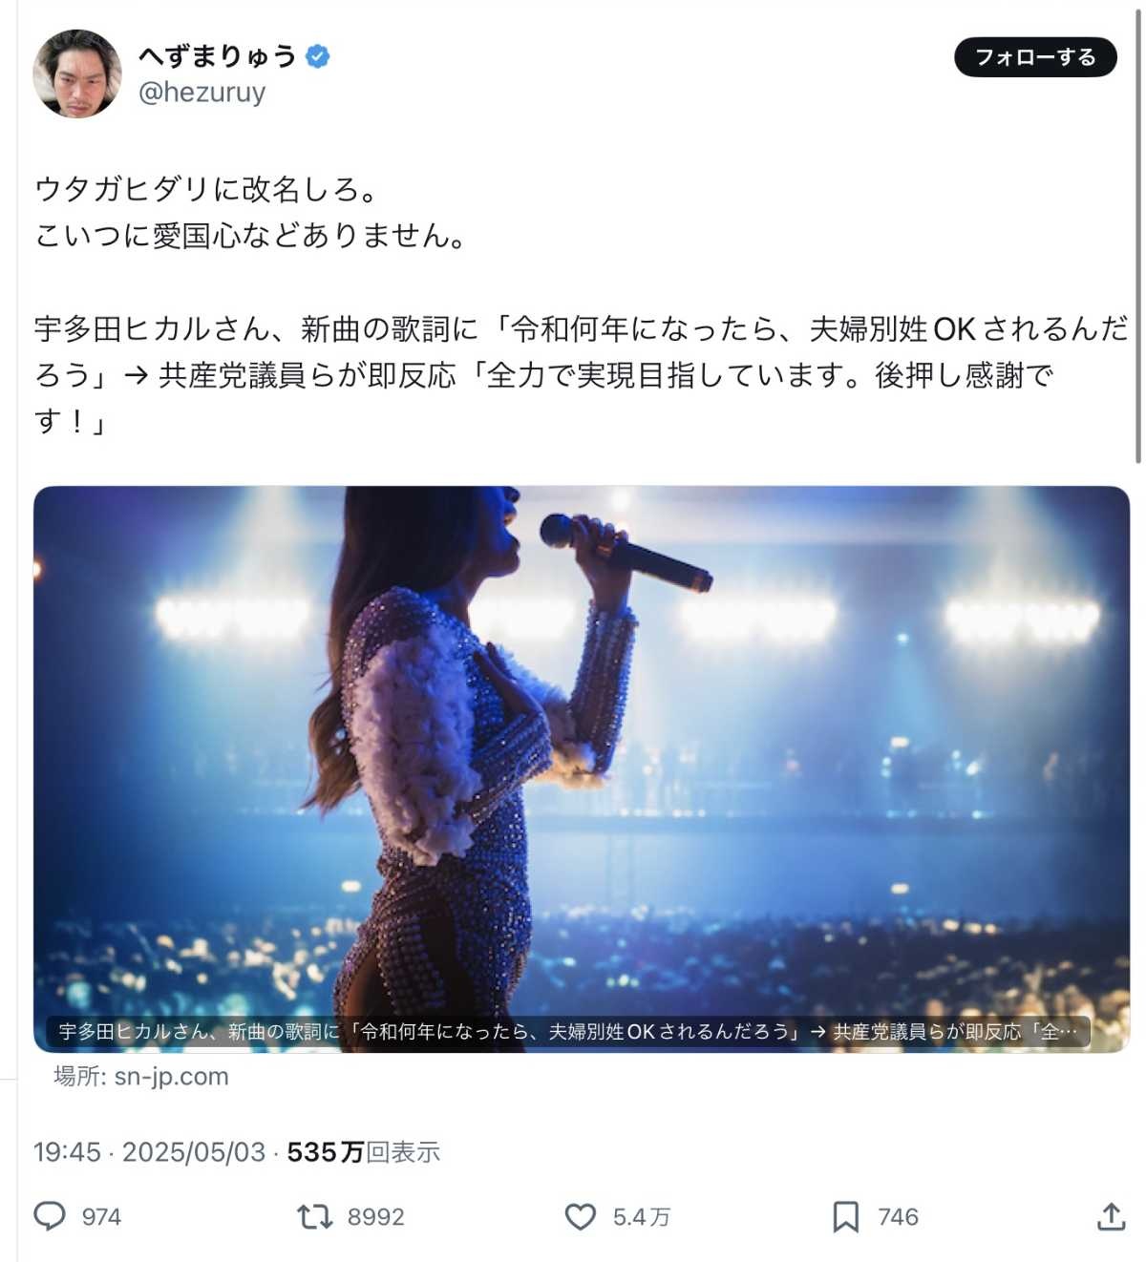
Task: Click the 974 replies count
Action: (x=101, y=1217)
